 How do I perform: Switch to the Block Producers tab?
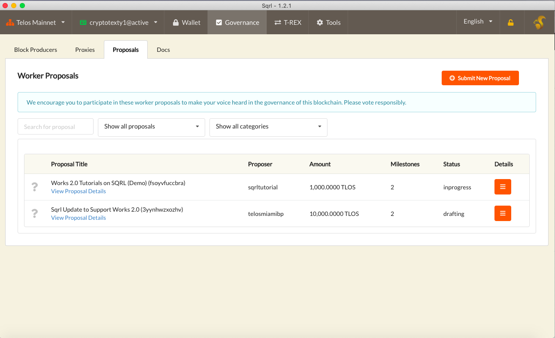coord(36,50)
